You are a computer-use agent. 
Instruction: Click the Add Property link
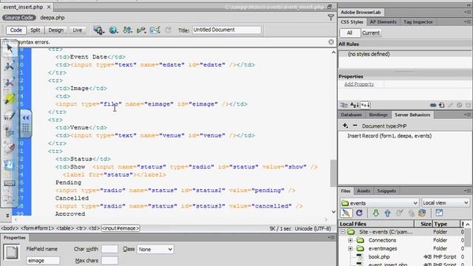coord(359,84)
